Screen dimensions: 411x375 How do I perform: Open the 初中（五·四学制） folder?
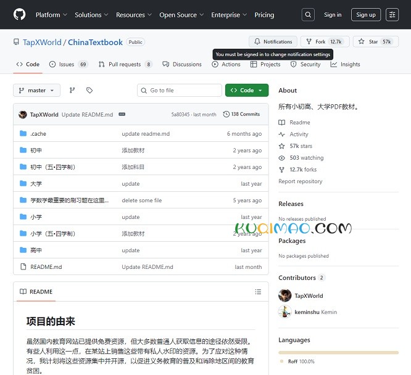click(52, 167)
